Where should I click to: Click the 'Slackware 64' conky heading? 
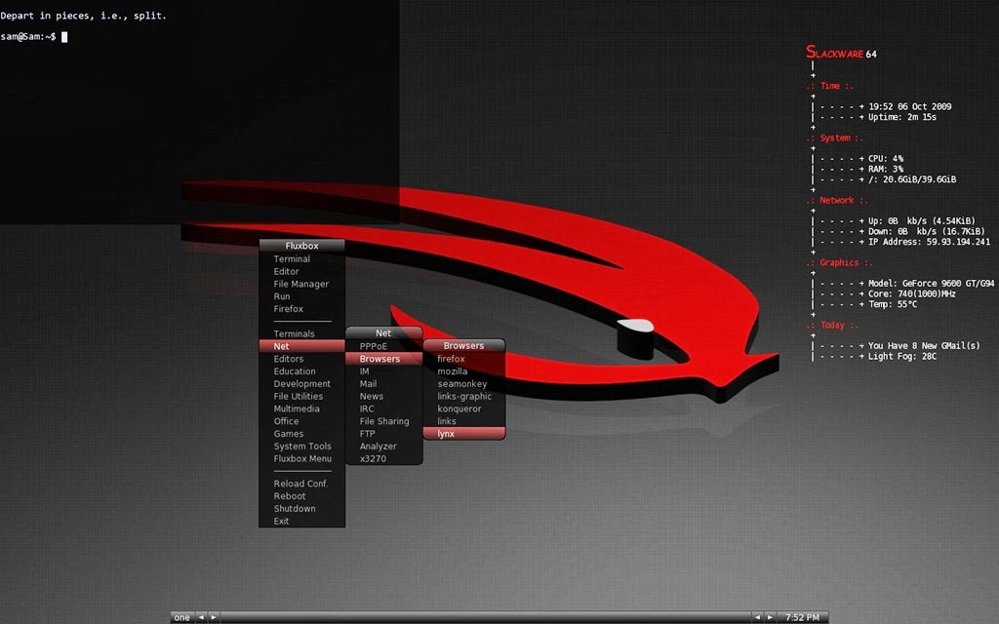coord(841,53)
